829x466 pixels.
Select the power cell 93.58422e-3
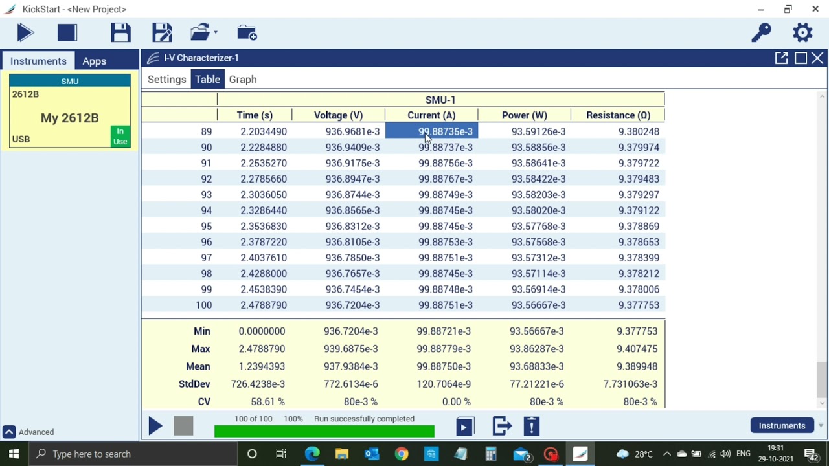click(x=525, y=179)
